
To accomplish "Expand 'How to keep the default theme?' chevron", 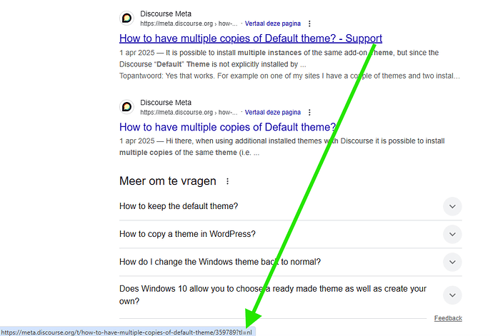I will point(452,206).
